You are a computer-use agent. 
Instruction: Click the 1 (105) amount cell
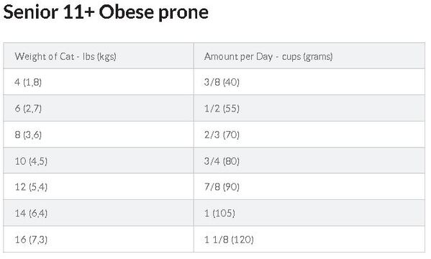[309, 213]
